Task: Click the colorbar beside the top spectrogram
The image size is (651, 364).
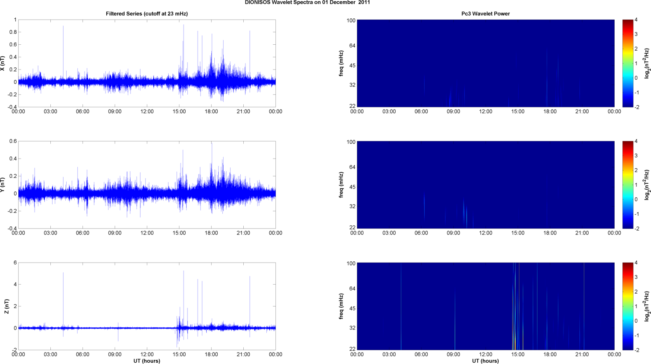Action: [628, 63]
